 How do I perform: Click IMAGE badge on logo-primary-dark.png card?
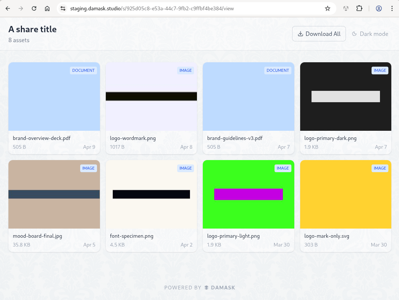[380, 70]
